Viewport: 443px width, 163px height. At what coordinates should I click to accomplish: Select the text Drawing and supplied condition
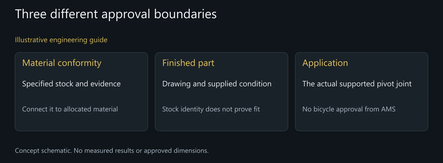point(217,84)
